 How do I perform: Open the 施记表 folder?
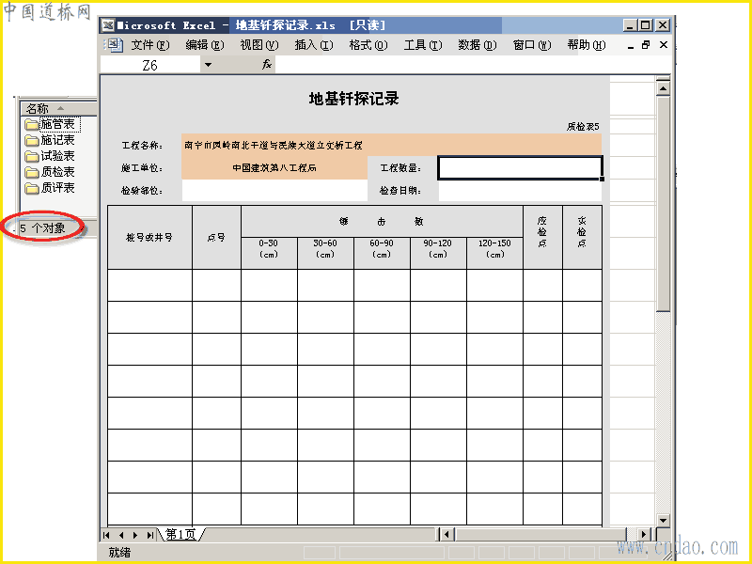[x=51, y=140]
